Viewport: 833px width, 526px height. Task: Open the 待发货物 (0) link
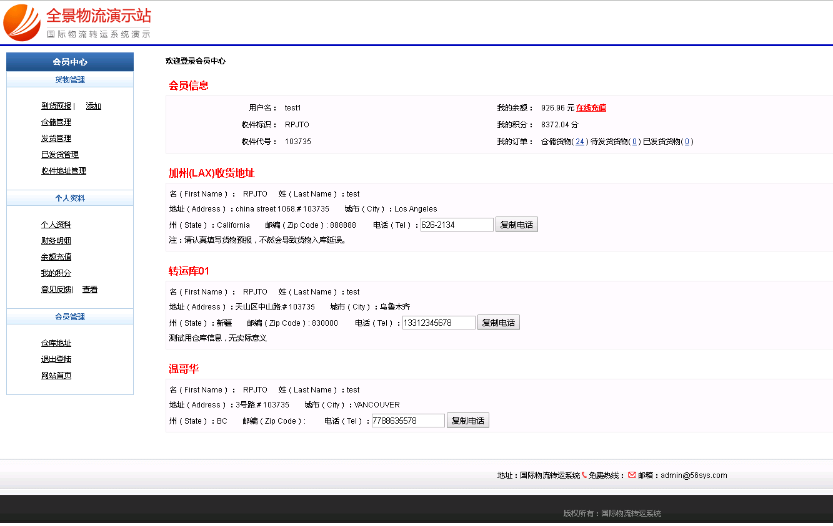click(x=636, y=142)
